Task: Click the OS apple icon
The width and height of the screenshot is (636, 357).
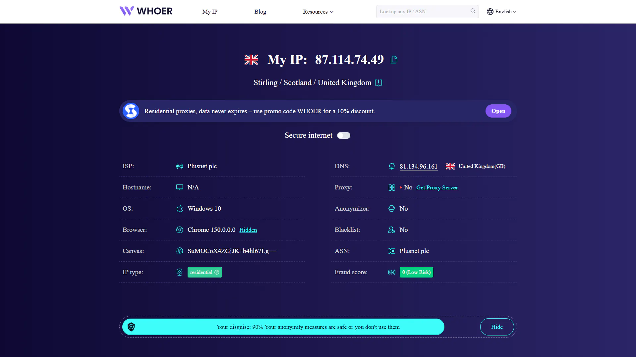Action: point(180,209)
